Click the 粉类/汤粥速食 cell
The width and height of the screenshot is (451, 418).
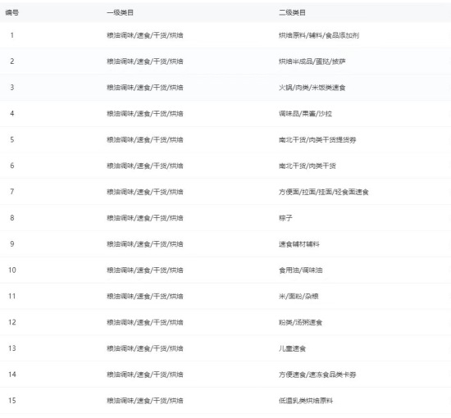tap(300, 323)
